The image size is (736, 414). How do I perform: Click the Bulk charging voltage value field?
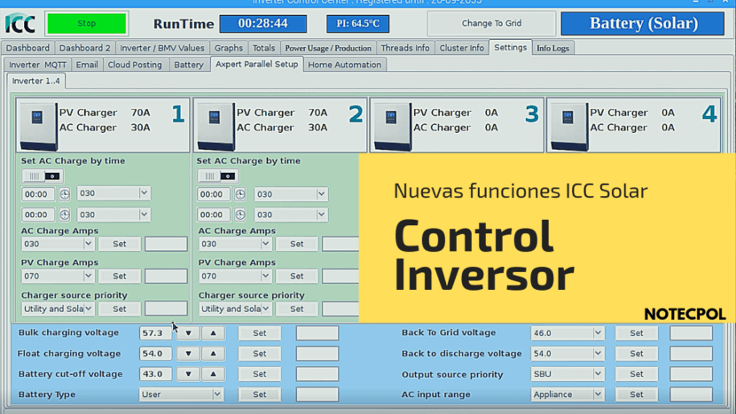(155, 332)
